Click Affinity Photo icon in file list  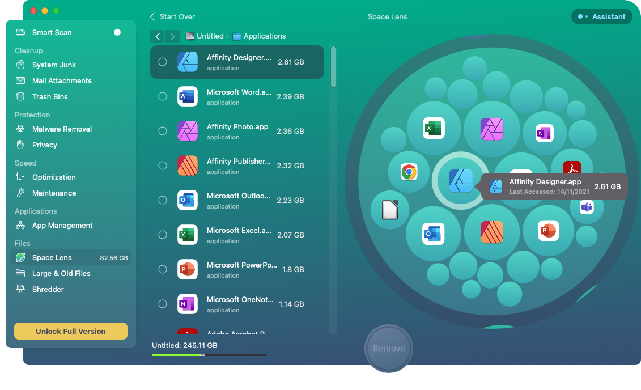(188, 131)
